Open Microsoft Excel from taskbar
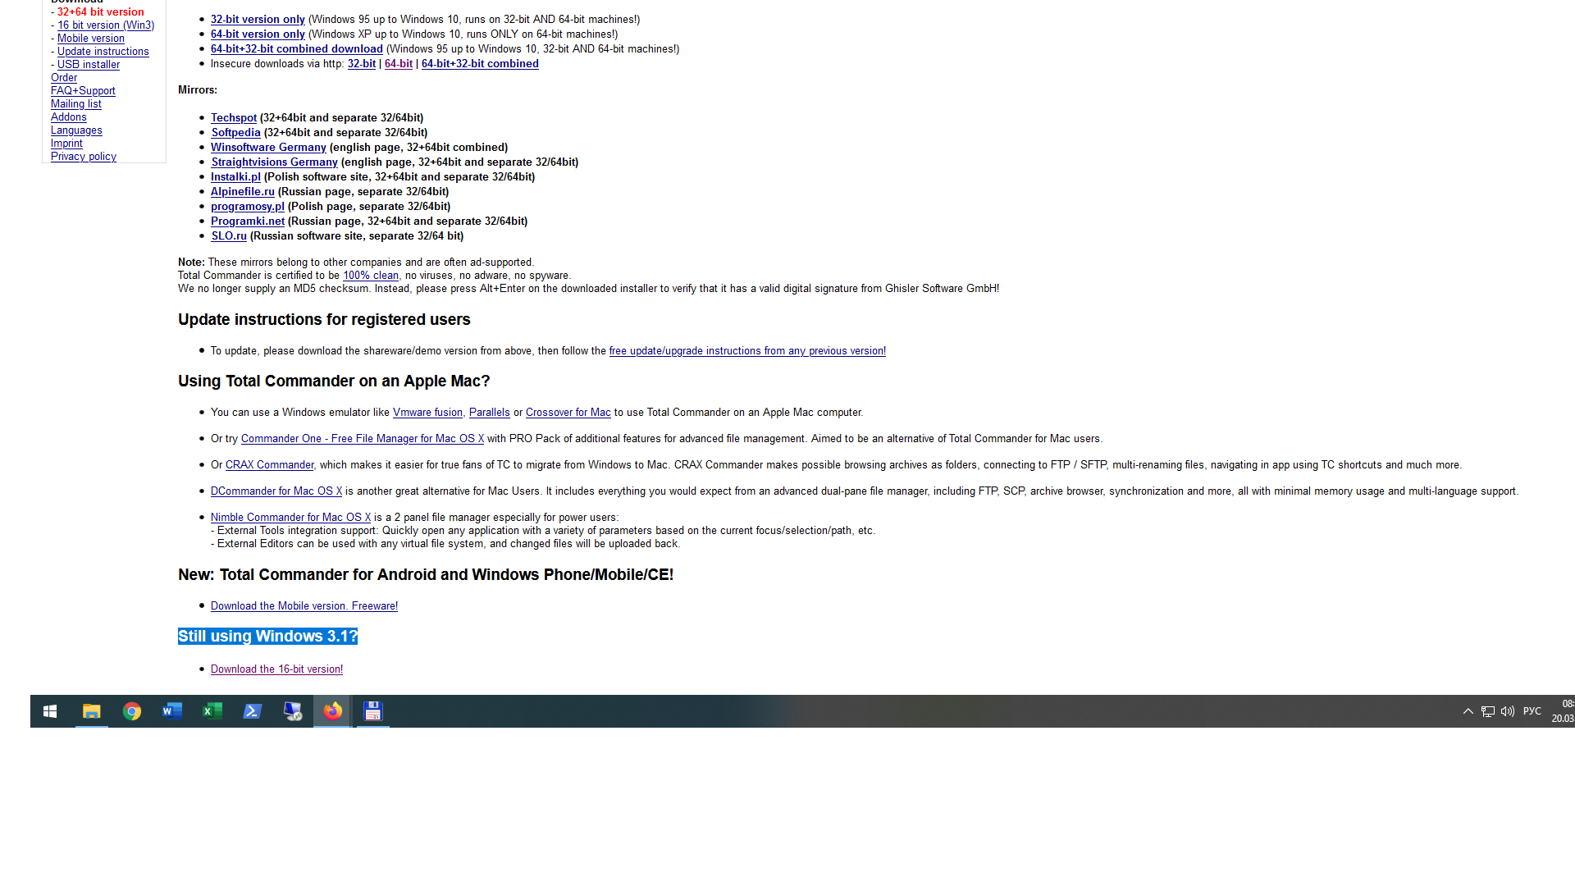 [x=212, y=710]
